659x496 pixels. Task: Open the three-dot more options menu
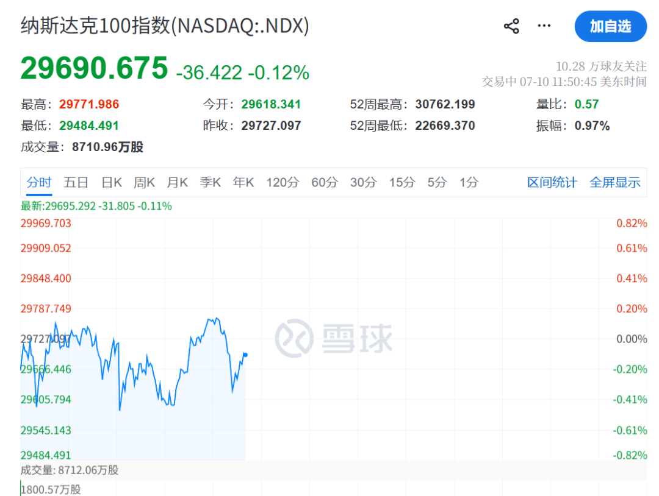pyautogui.click(x=544, y=26)
